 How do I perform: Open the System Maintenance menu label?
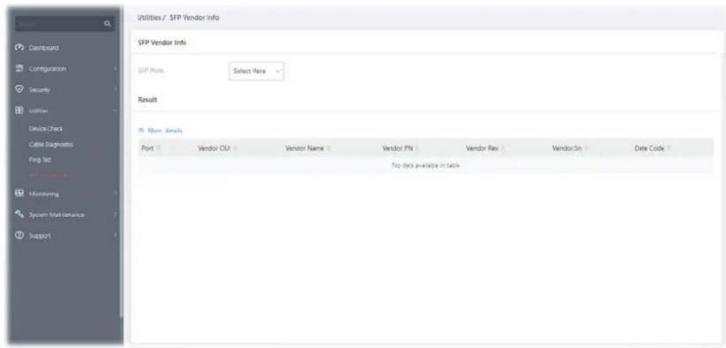[58, 216]
